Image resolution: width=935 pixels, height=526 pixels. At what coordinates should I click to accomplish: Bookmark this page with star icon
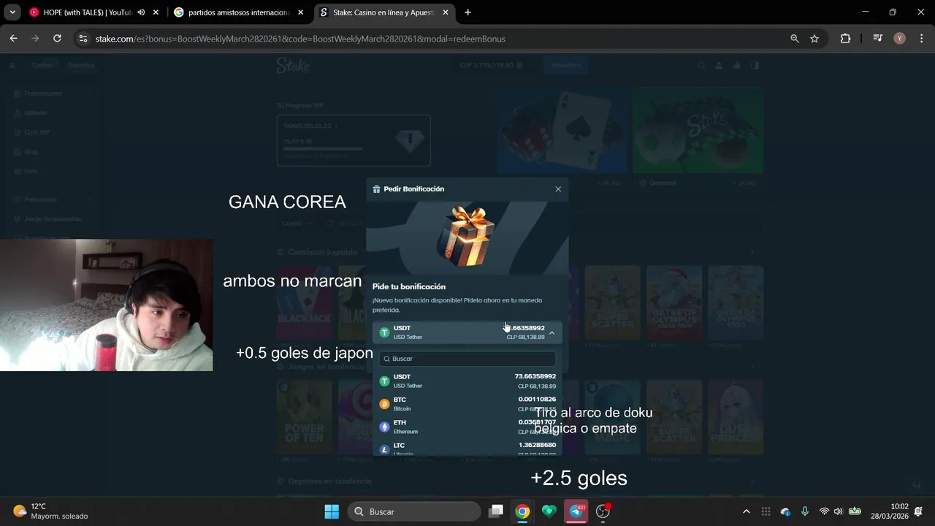(814, 39)
